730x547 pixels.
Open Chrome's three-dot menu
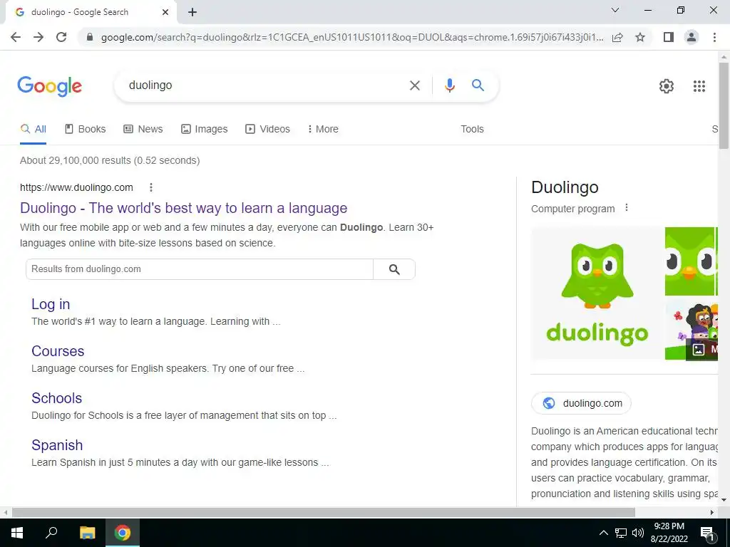714,37
